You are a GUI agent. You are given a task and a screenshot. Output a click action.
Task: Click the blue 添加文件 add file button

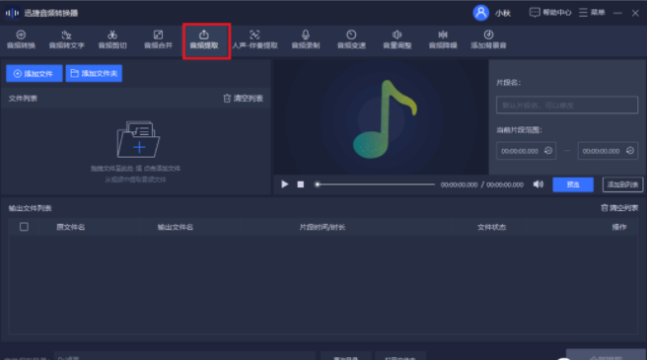tap(35, 74)
